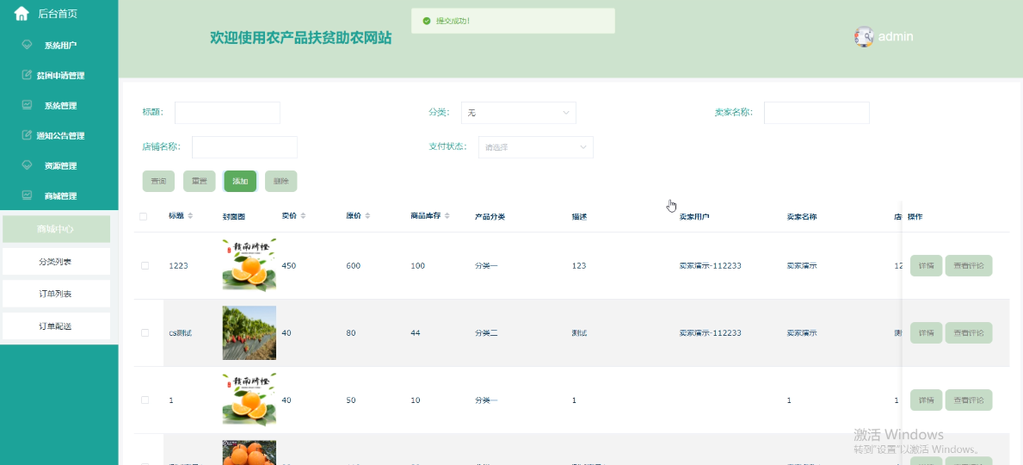Focus the 卖家名称 search input field
Screen dimensions: 1023x465
(817, 112)
